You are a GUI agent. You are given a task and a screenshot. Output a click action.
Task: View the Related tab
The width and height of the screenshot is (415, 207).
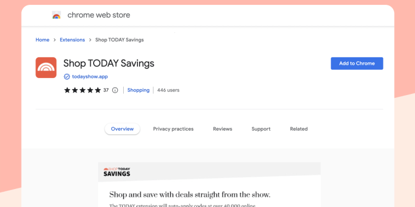click(299, 129)
